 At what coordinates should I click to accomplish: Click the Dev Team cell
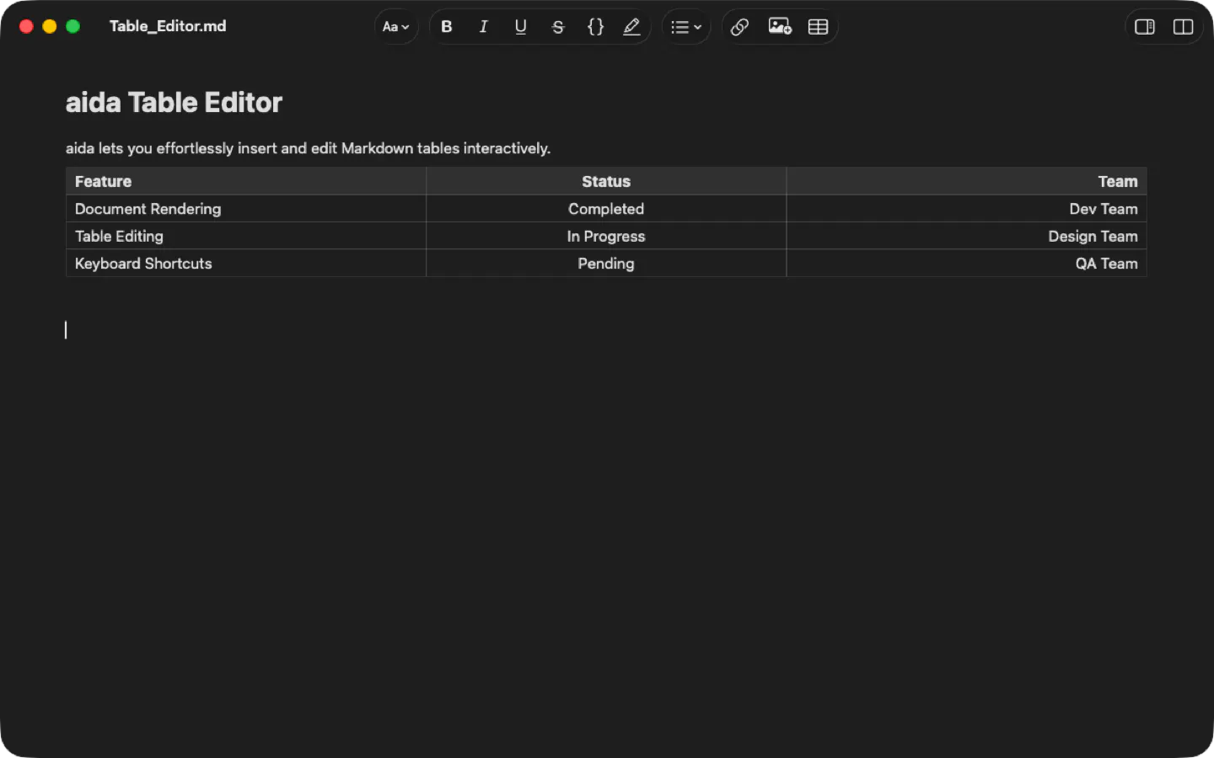966,209
